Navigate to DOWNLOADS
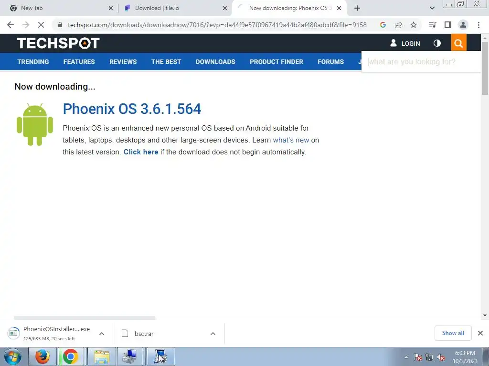489x366 pixels. [x=215, y=61]
